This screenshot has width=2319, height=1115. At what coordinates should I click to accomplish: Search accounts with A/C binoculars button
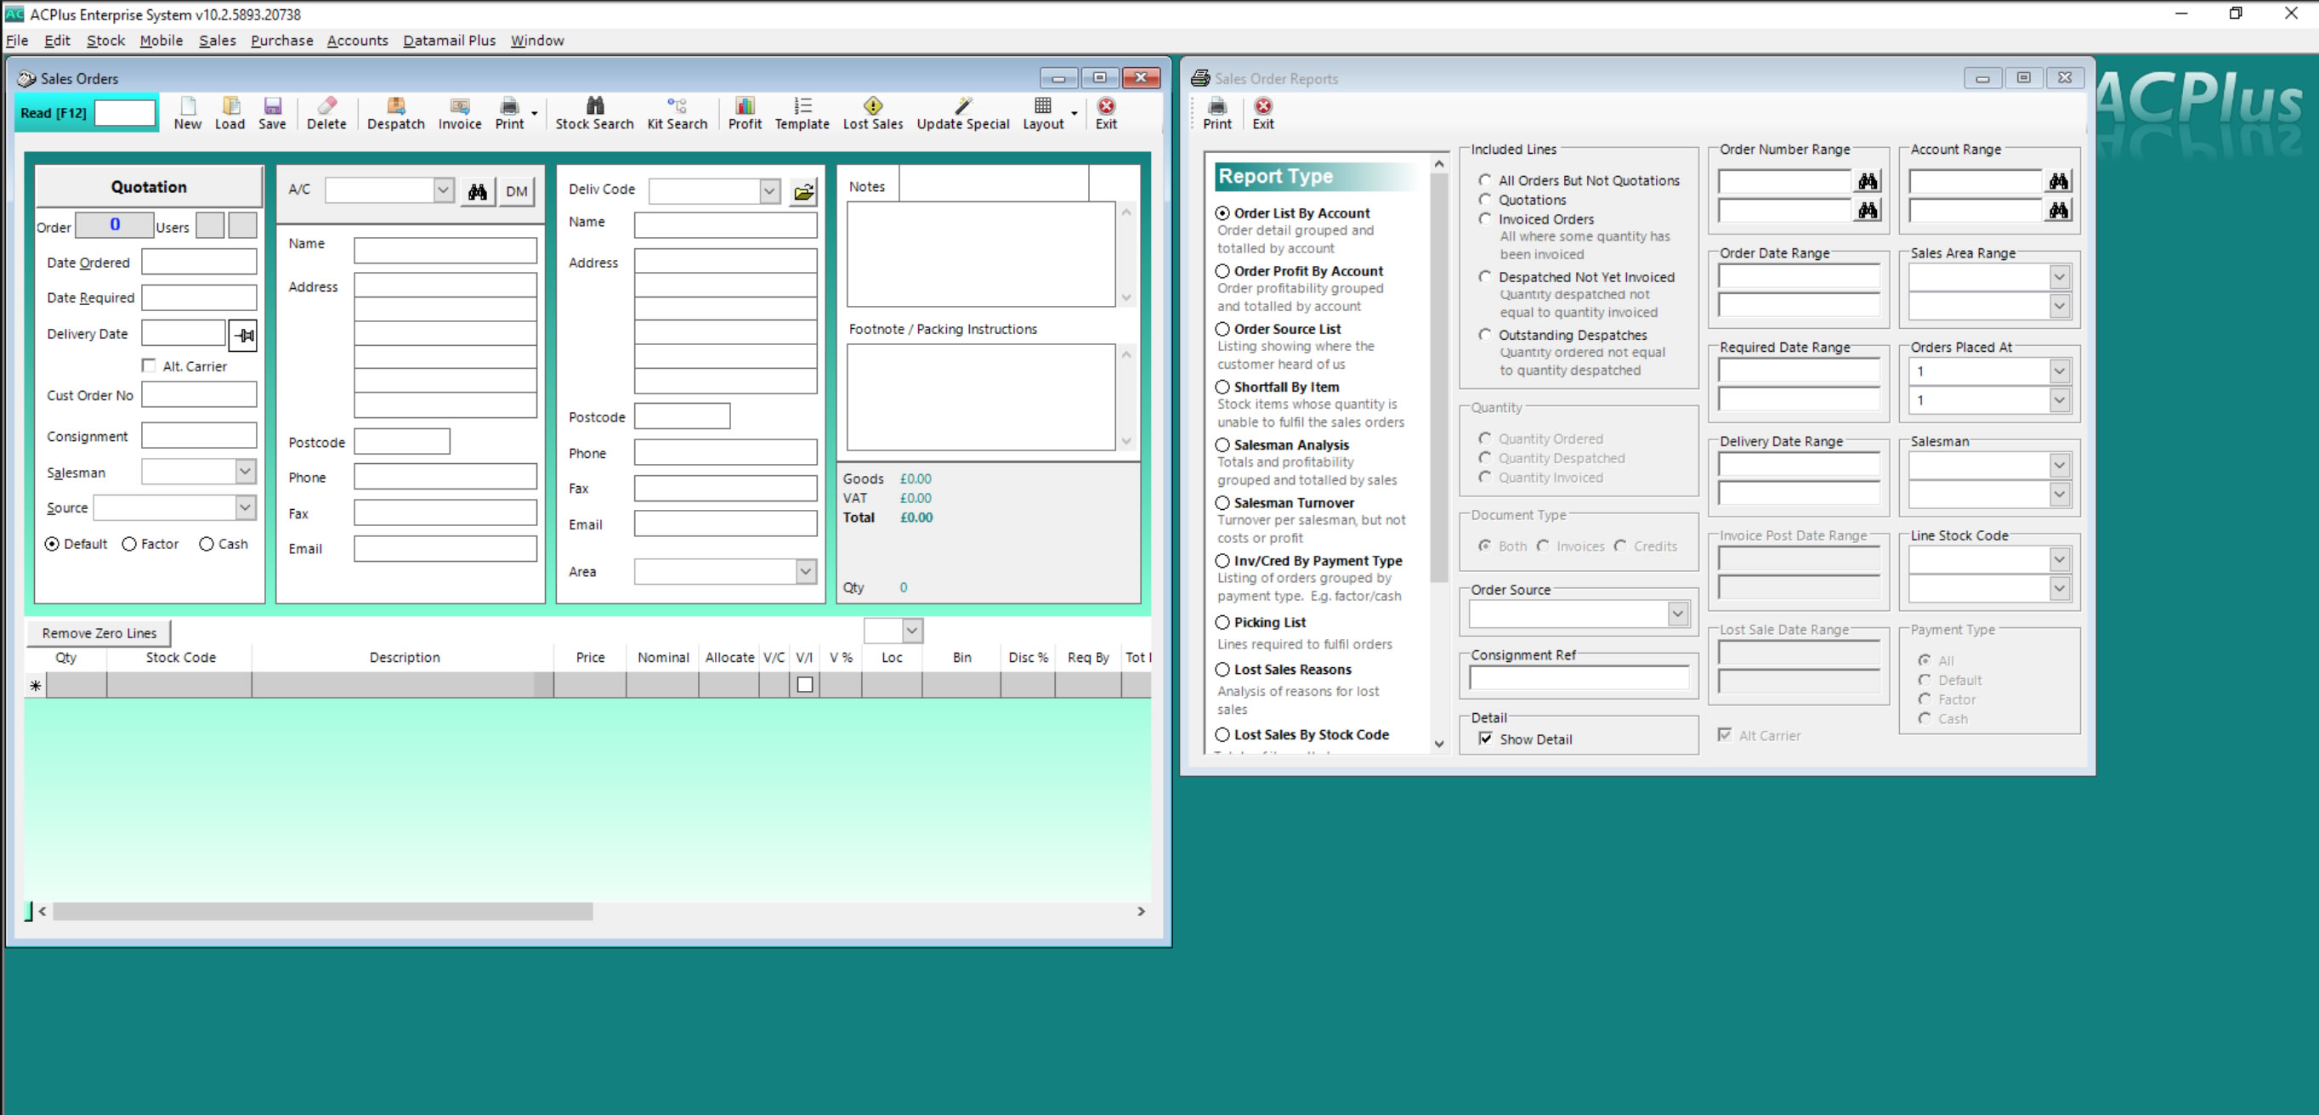coord(477,190)
